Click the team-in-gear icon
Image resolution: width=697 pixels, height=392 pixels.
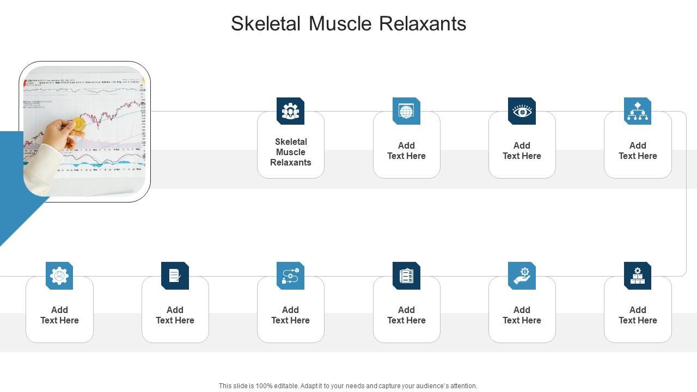click(290, 111)
